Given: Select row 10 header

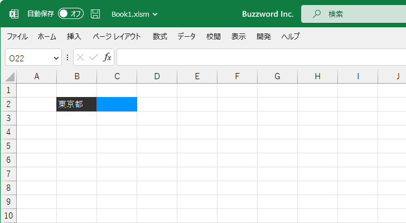Looking at the screenshot, I should click(x=8, y=216).
